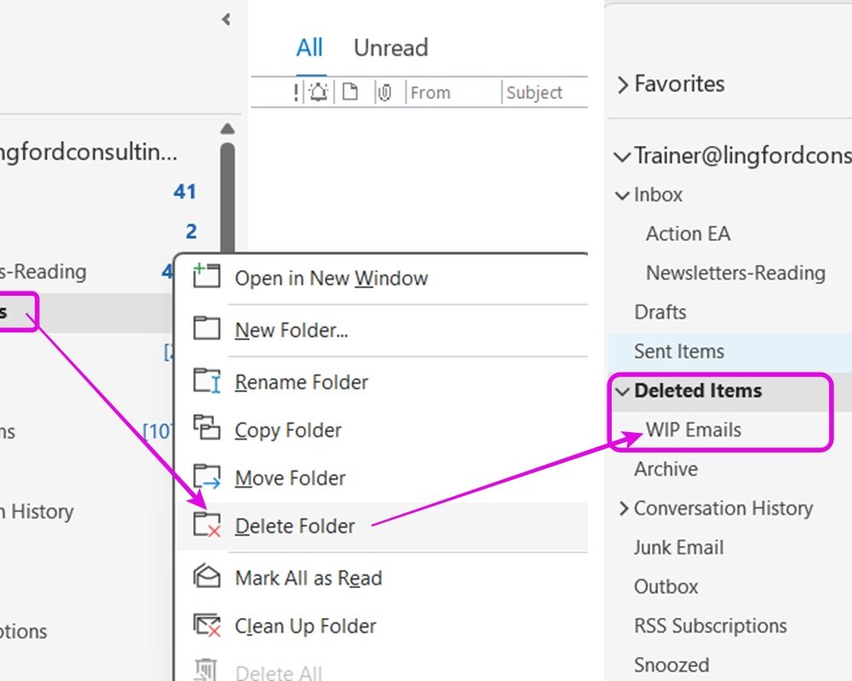Select the Sent Items folder
Screen dimensions: 852x681
coord(679,351)
